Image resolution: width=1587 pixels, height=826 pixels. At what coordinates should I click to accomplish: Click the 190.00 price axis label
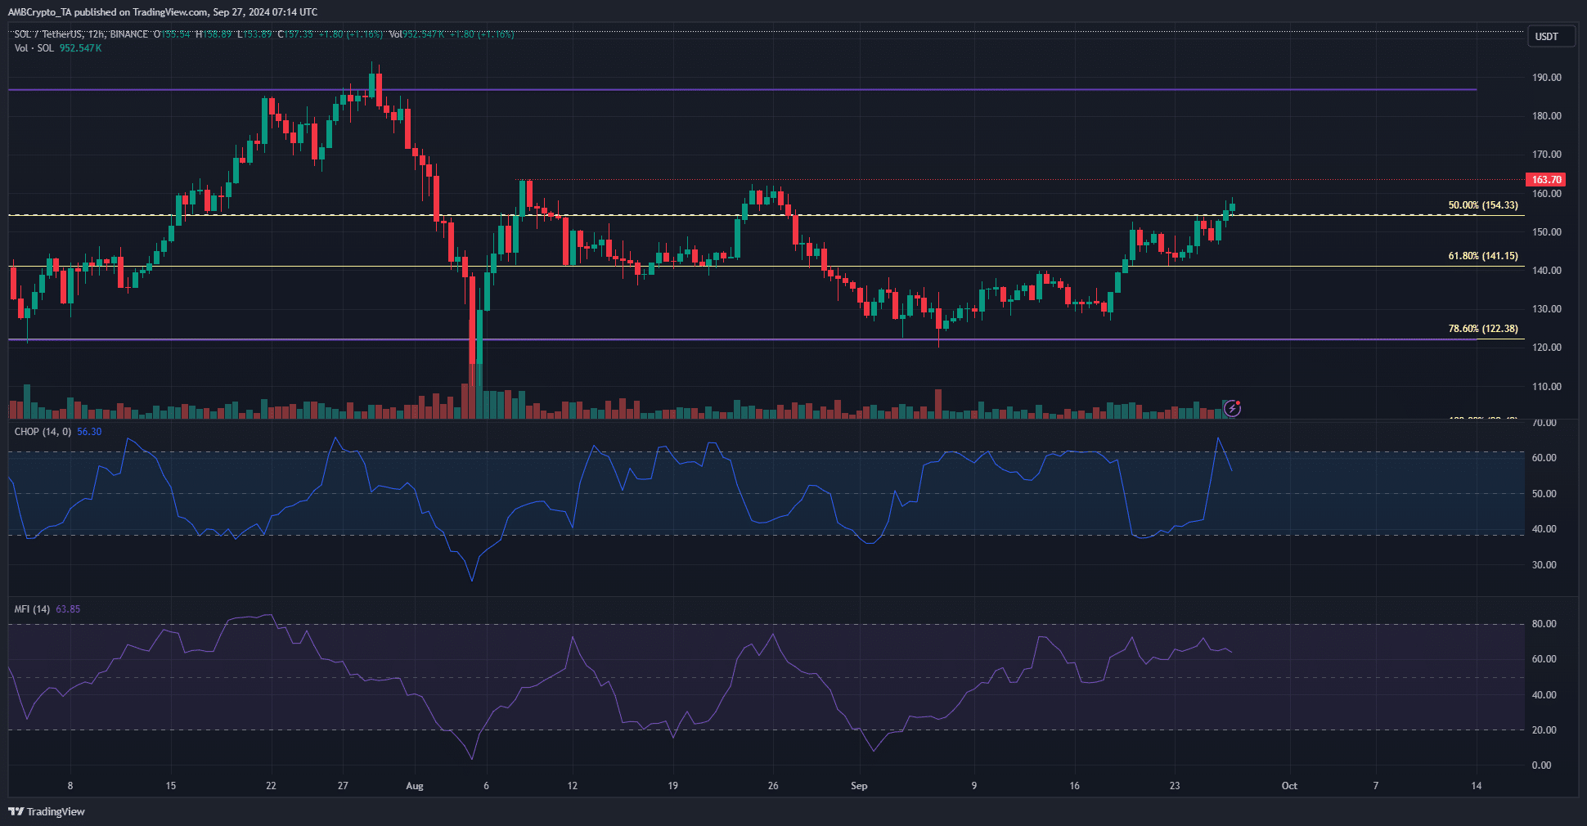1546,78
